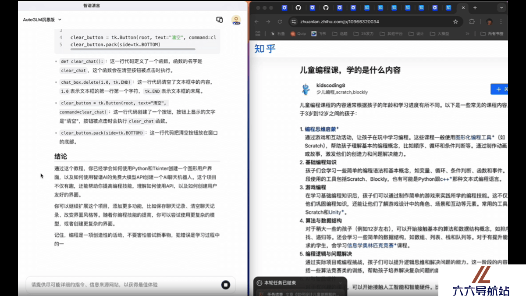
Task: Open the kidscoding8 author name link
Action: [331, 86]
